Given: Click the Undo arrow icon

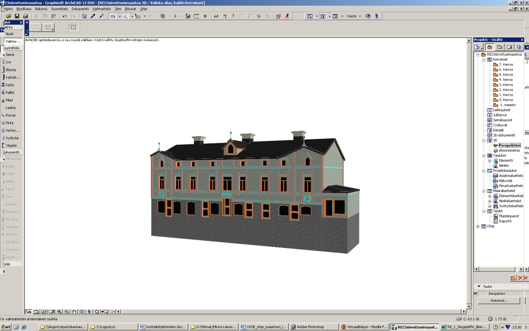Looking at the screenshot, I should [x=64, y=16].
